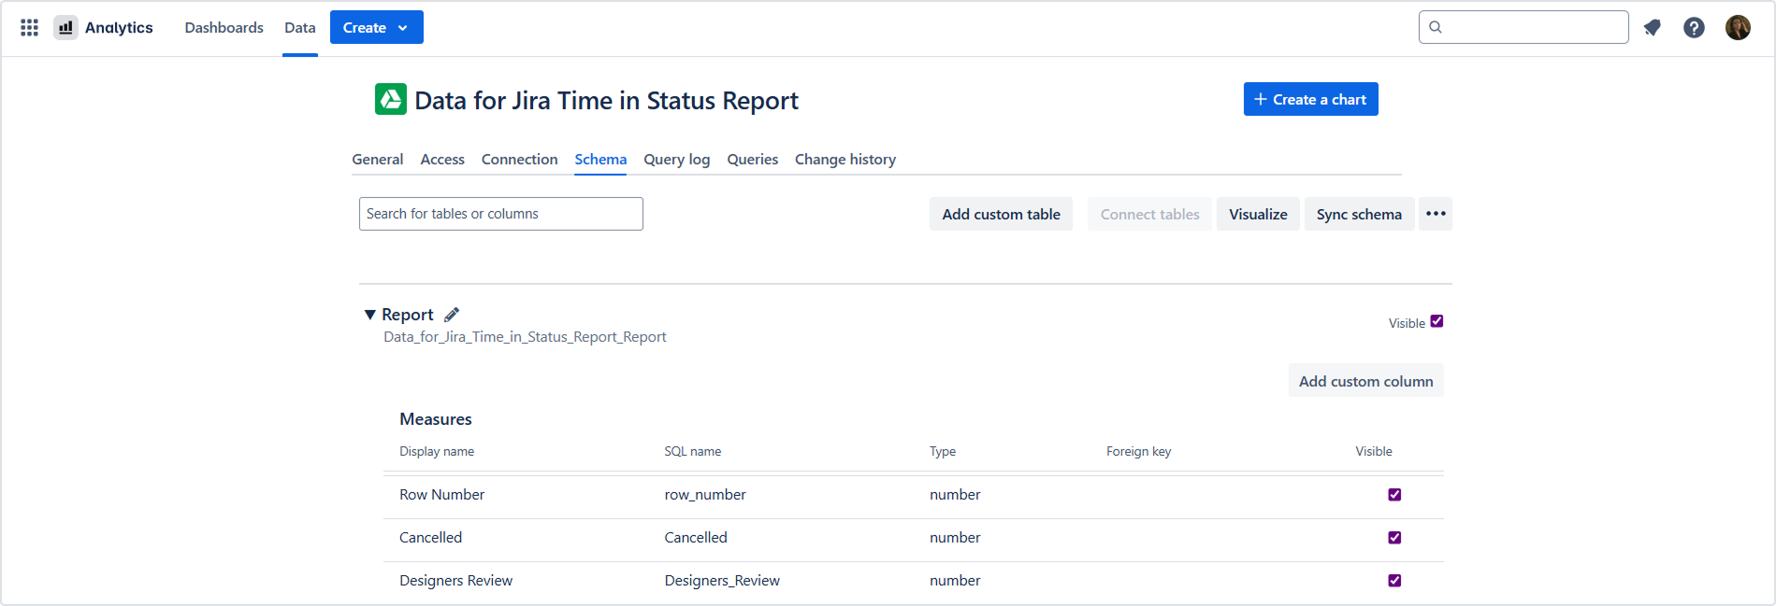Open the app switcher grid icon
Screen dimensions: 1776x606
[29, 28]
